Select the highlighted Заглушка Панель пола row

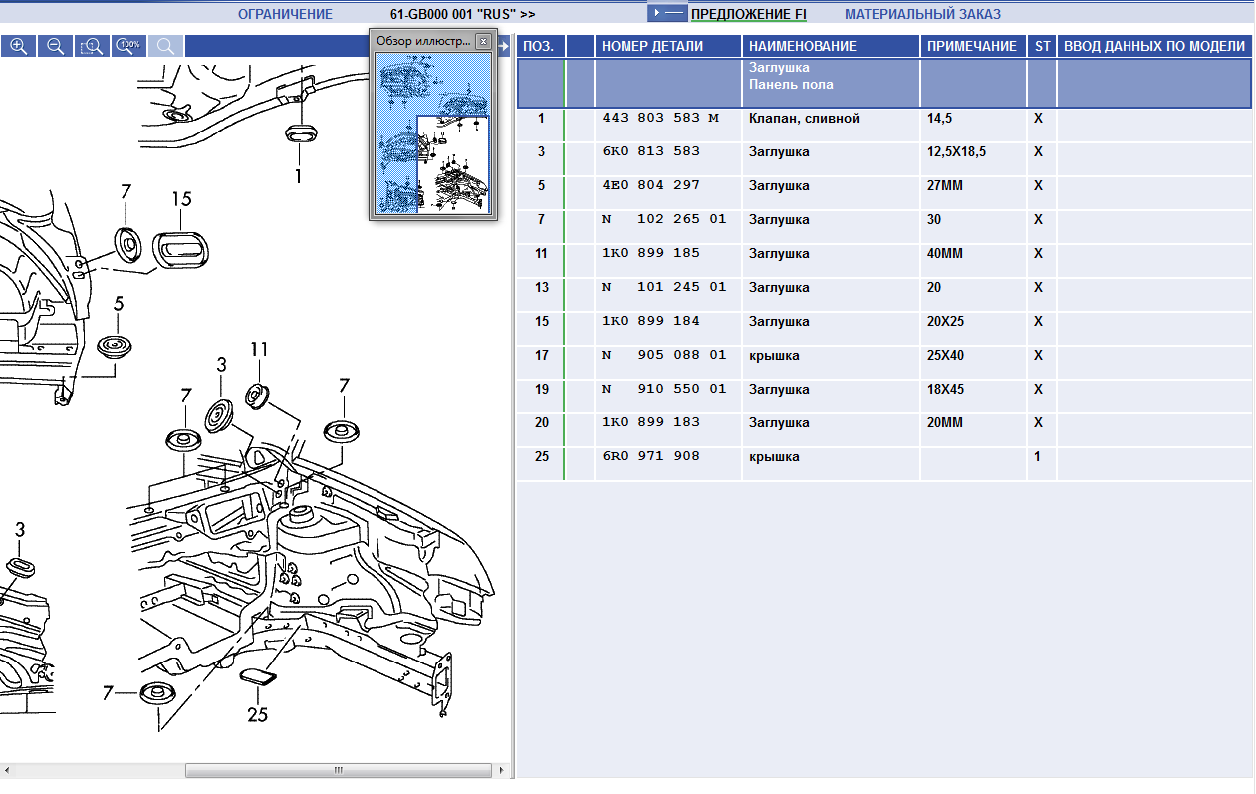click(x=884, y=83)
